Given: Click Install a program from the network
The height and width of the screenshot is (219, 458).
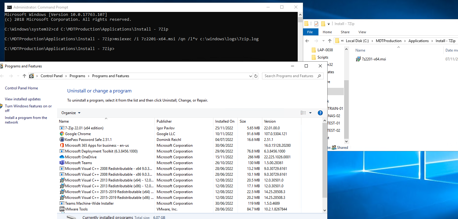Looking at the screenshot, I should (26, 120).
